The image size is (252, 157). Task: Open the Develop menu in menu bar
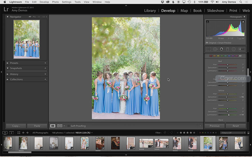coord(44,2)
